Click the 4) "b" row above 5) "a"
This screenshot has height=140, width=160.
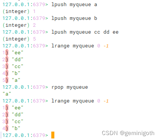pyautogui.click(x=11, y=73)
